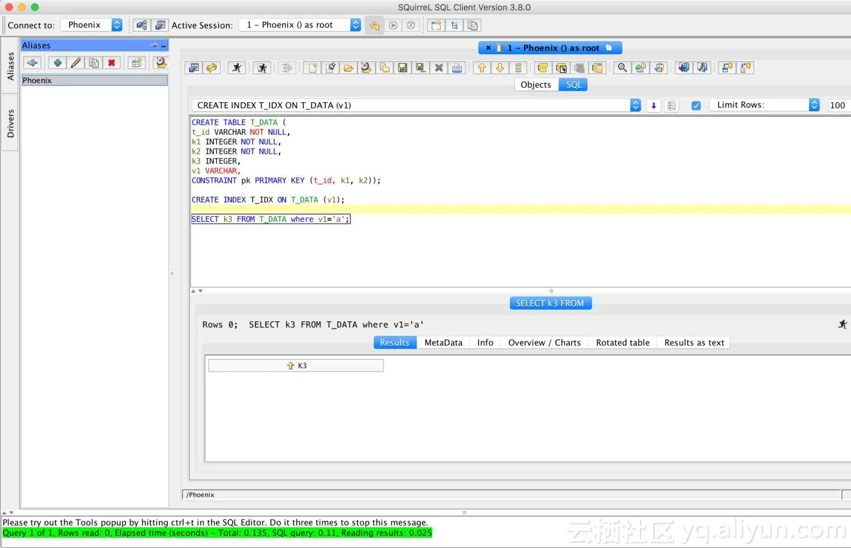This screenshot has height=548, width=851.
Task: Open the Drivers vertical side tab
Action: tap(10, 123)
